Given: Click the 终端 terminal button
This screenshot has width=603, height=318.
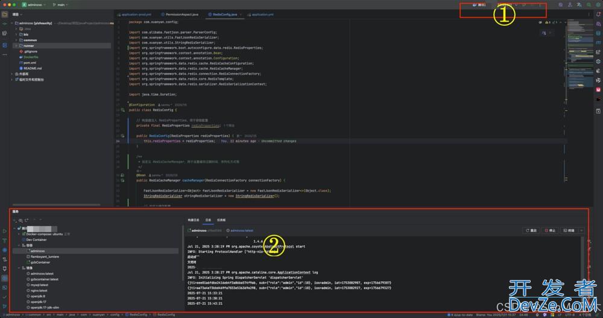Looking at the screenshot, I should pos(569,231).
